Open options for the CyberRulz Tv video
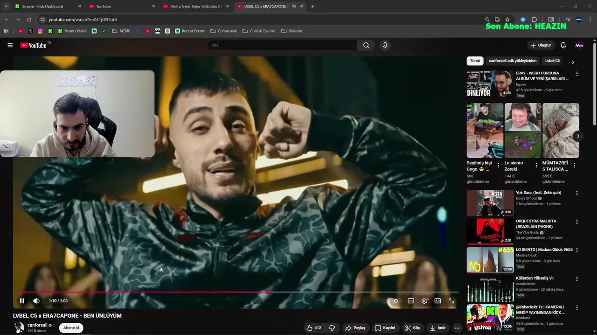597x335 pixels. pyautogui.click(x=577, y=308)
